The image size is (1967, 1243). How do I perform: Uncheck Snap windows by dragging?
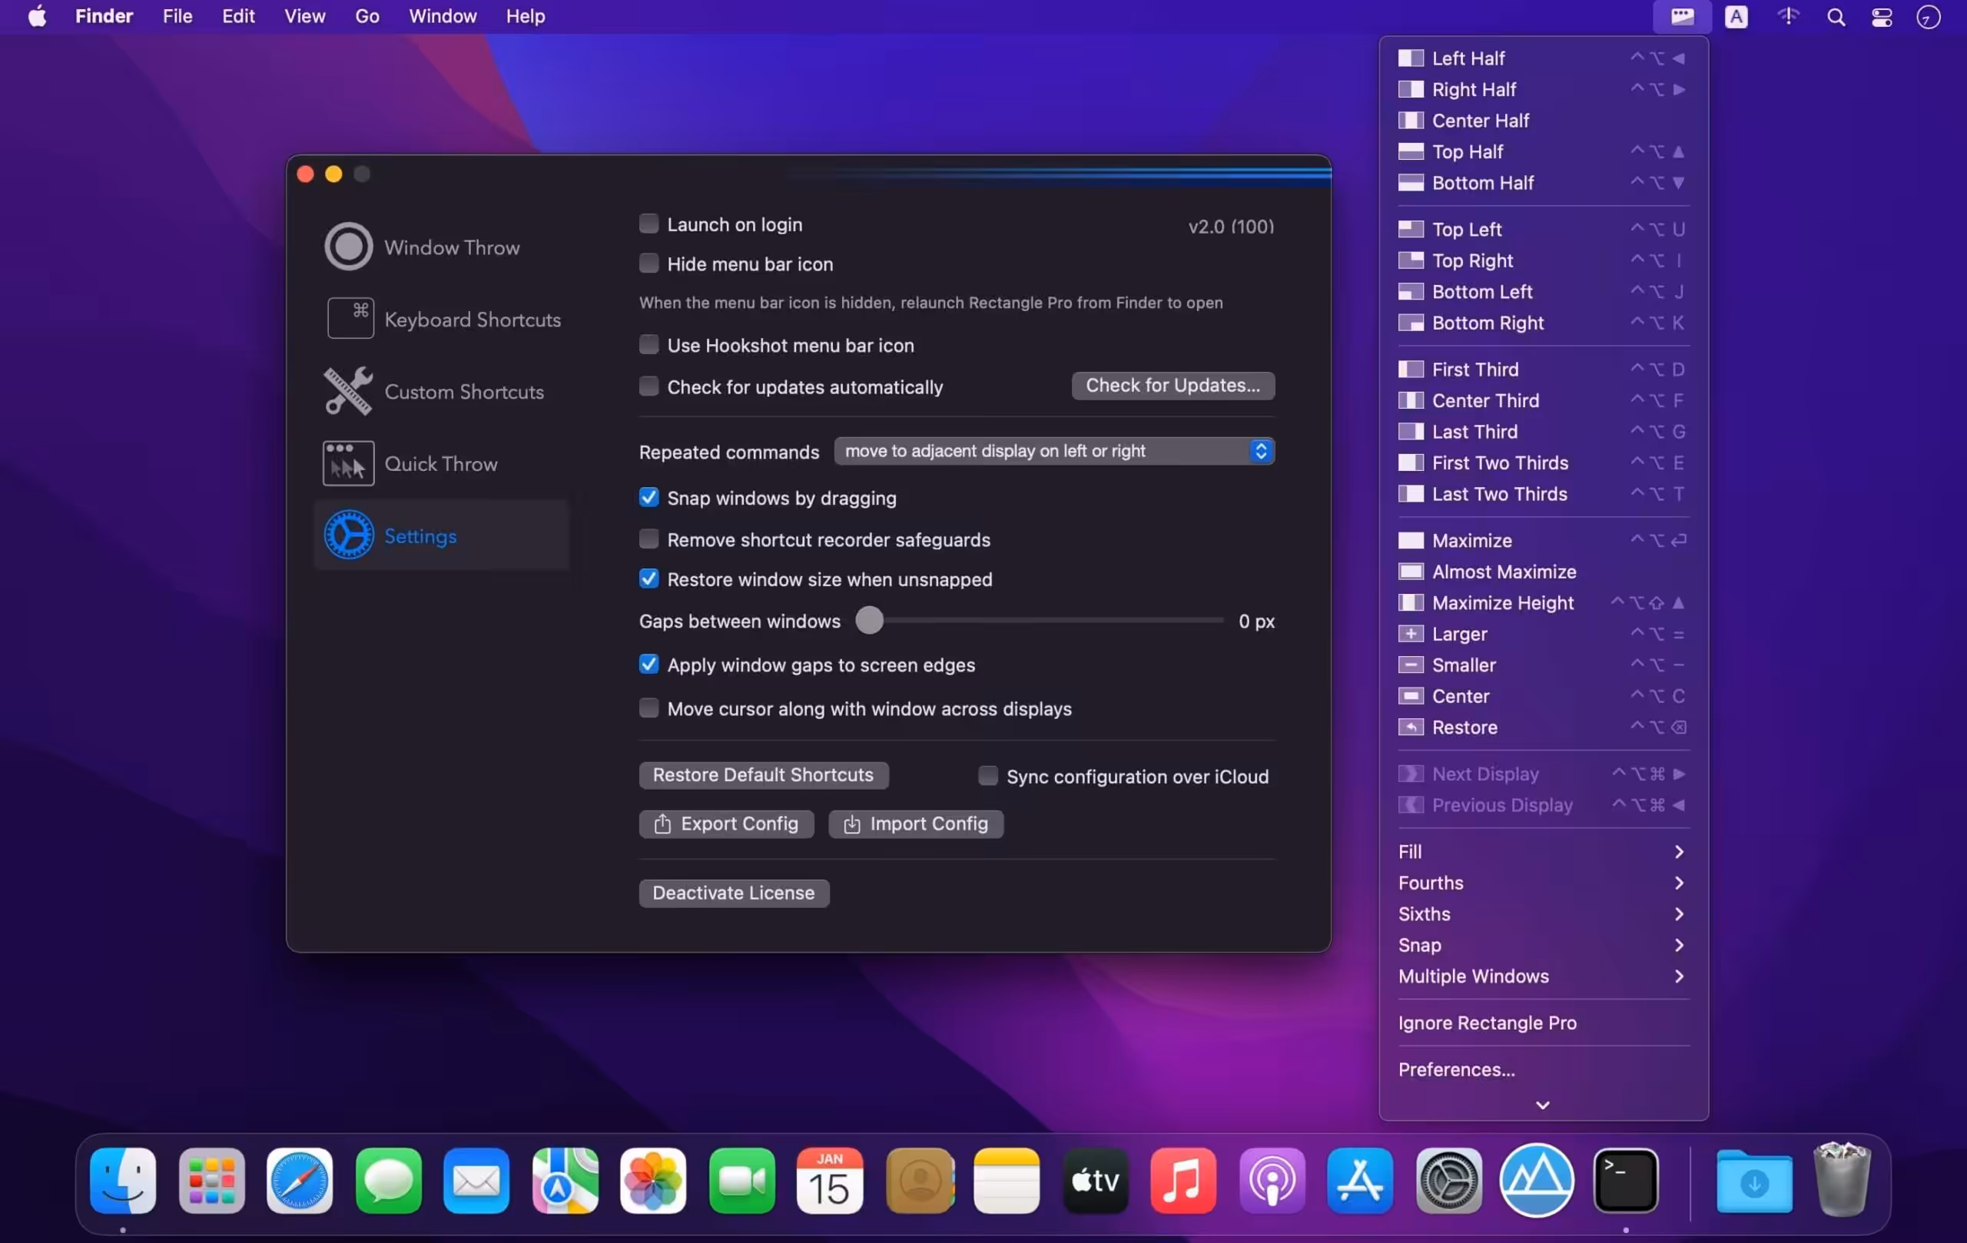648,497
